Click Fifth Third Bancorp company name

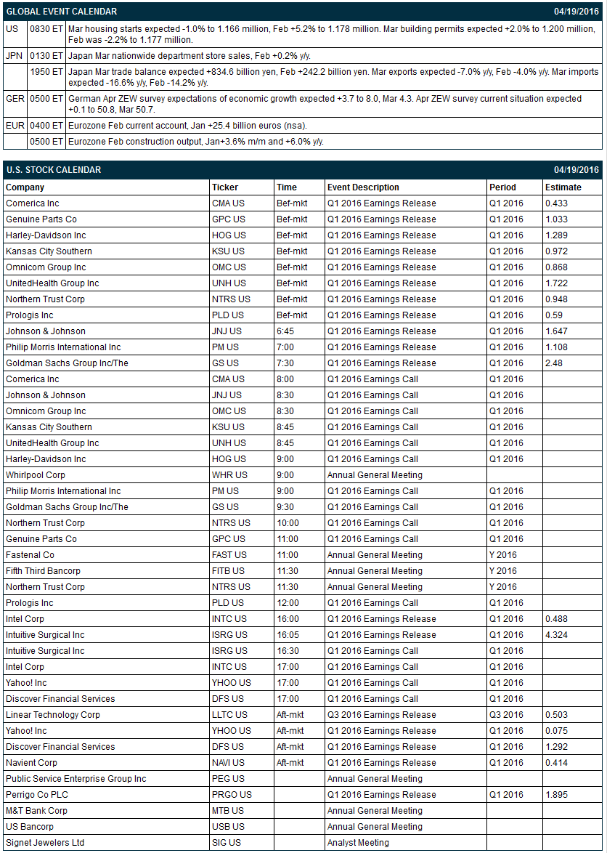(43, 570)
